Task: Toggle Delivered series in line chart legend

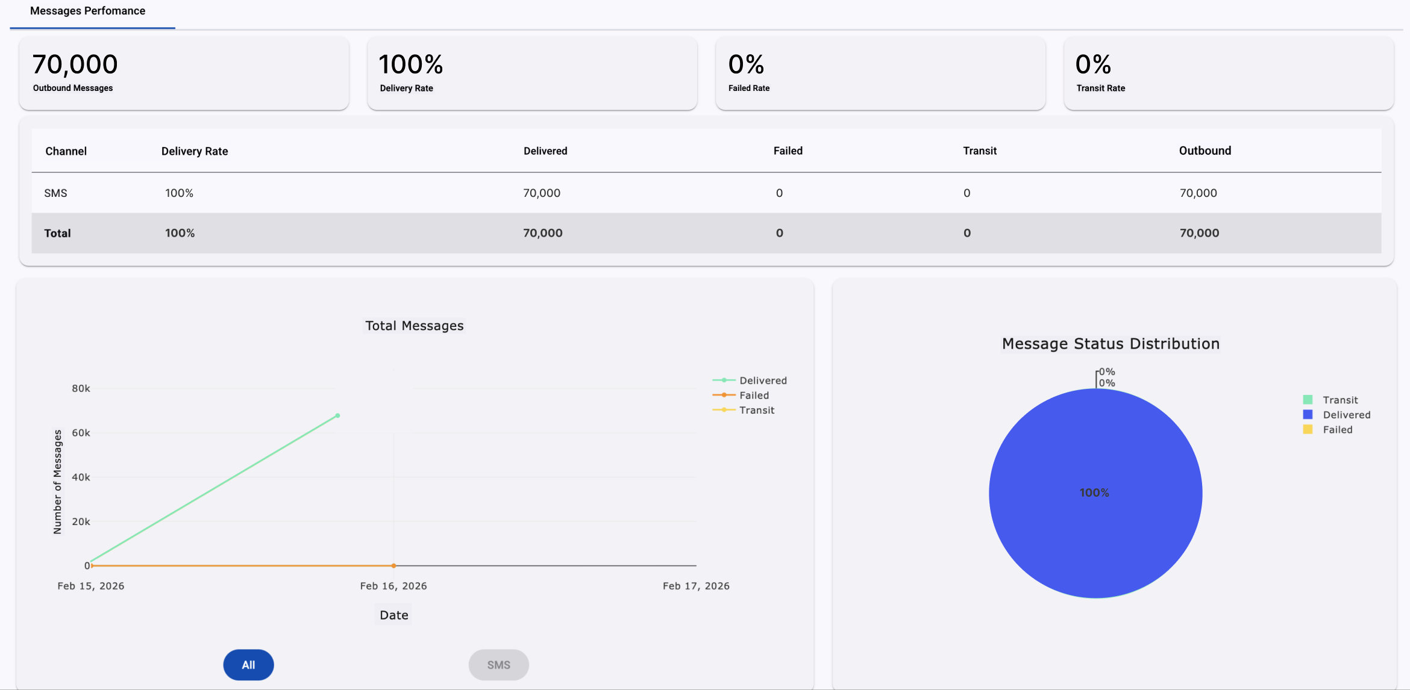Action: coord(762,381)
